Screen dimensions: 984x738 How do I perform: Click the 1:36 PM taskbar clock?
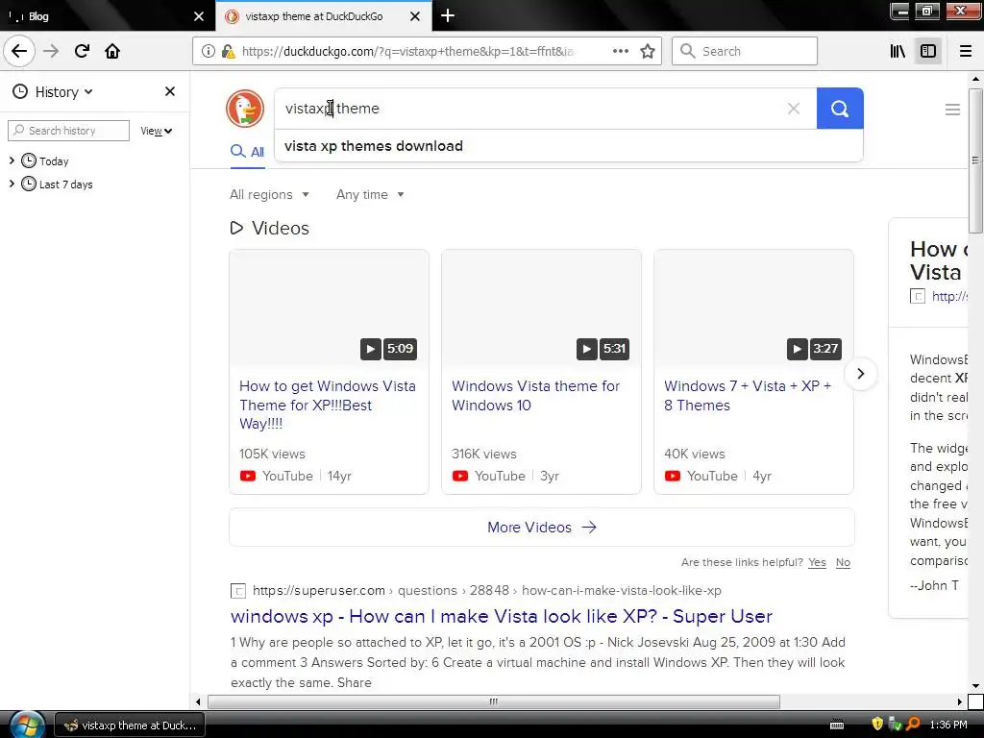[x=947, y=725]
